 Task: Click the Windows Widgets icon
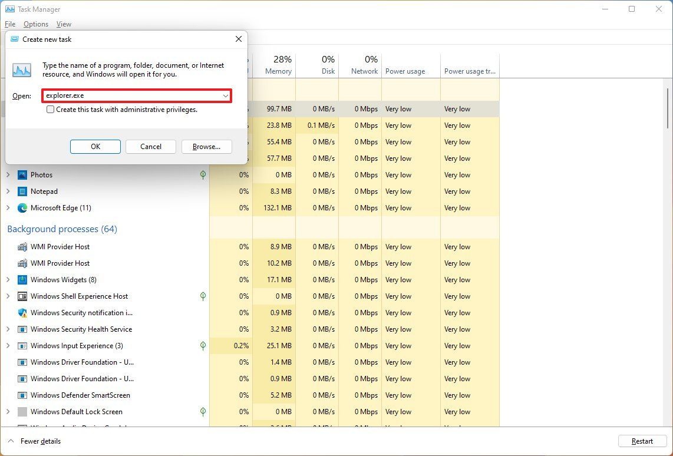[22, 279]
